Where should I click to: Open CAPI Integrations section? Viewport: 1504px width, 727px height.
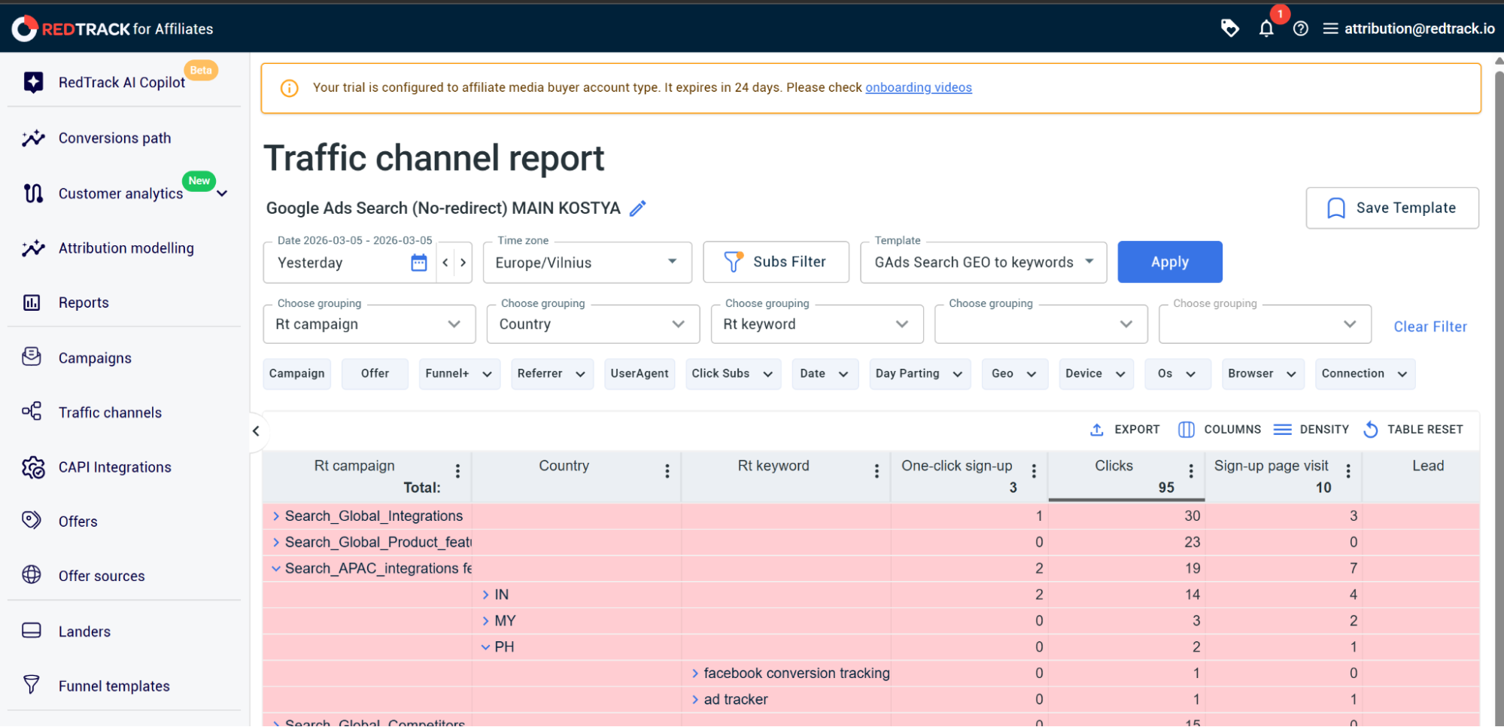coord(115,467)
